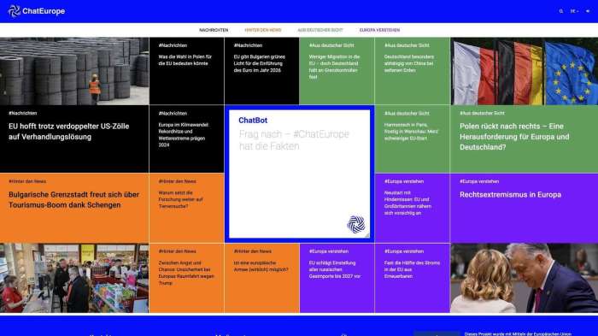Image resolution: width=598 pixels, height=336 pixels.
Task: Open Fast die Hälfte des Stroms article
Action: click(x=412, y=269)
